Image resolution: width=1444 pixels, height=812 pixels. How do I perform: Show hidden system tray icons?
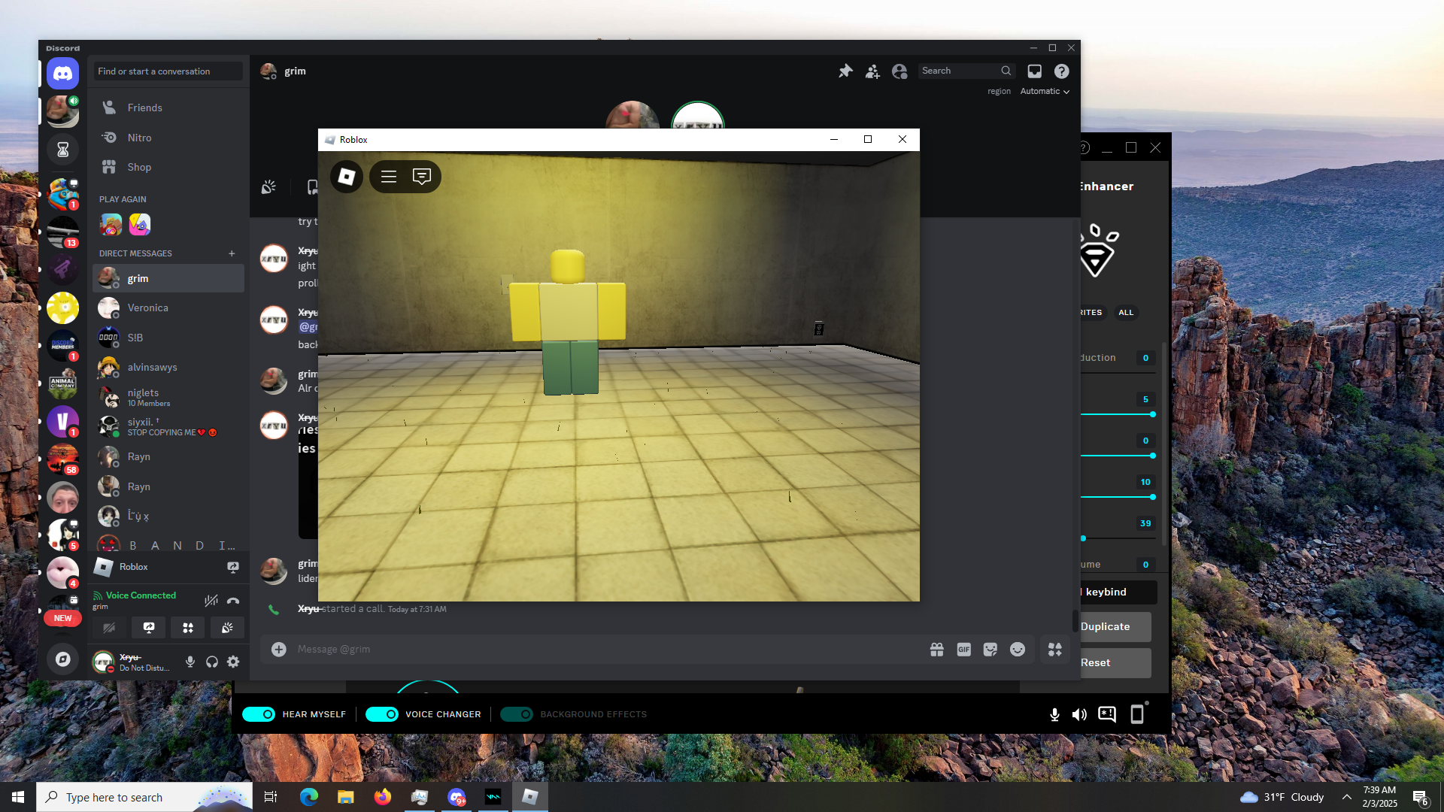(x=1347, y=797)
